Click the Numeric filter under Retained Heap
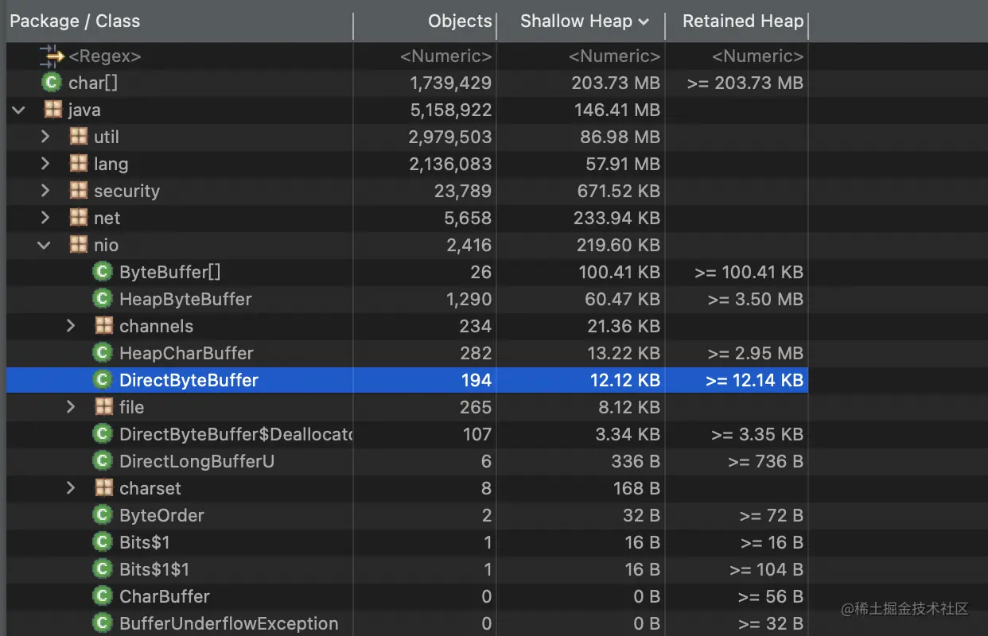Viewport: 988px width, 636px height. pos(757,56)
